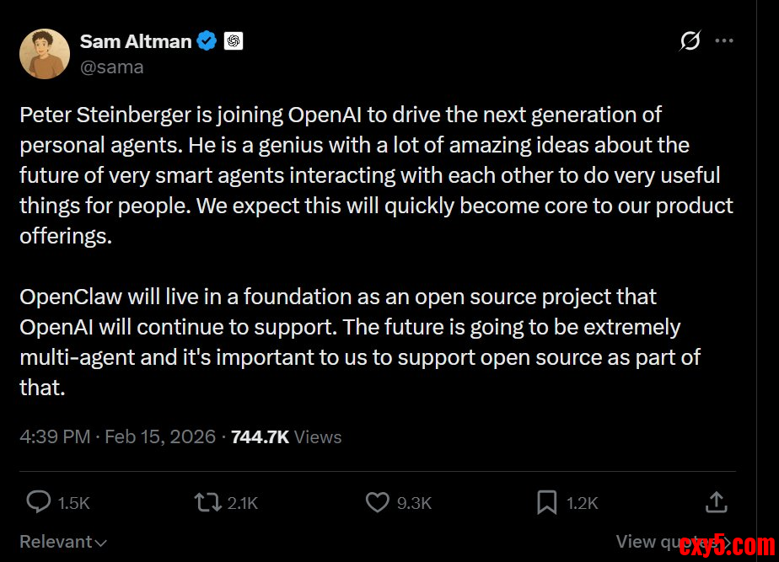The width and height of the screenshot is (779, 562).
Task: Click the OpenAI affiliation badge
Action: pyautogui.click(x=234, y=40)
